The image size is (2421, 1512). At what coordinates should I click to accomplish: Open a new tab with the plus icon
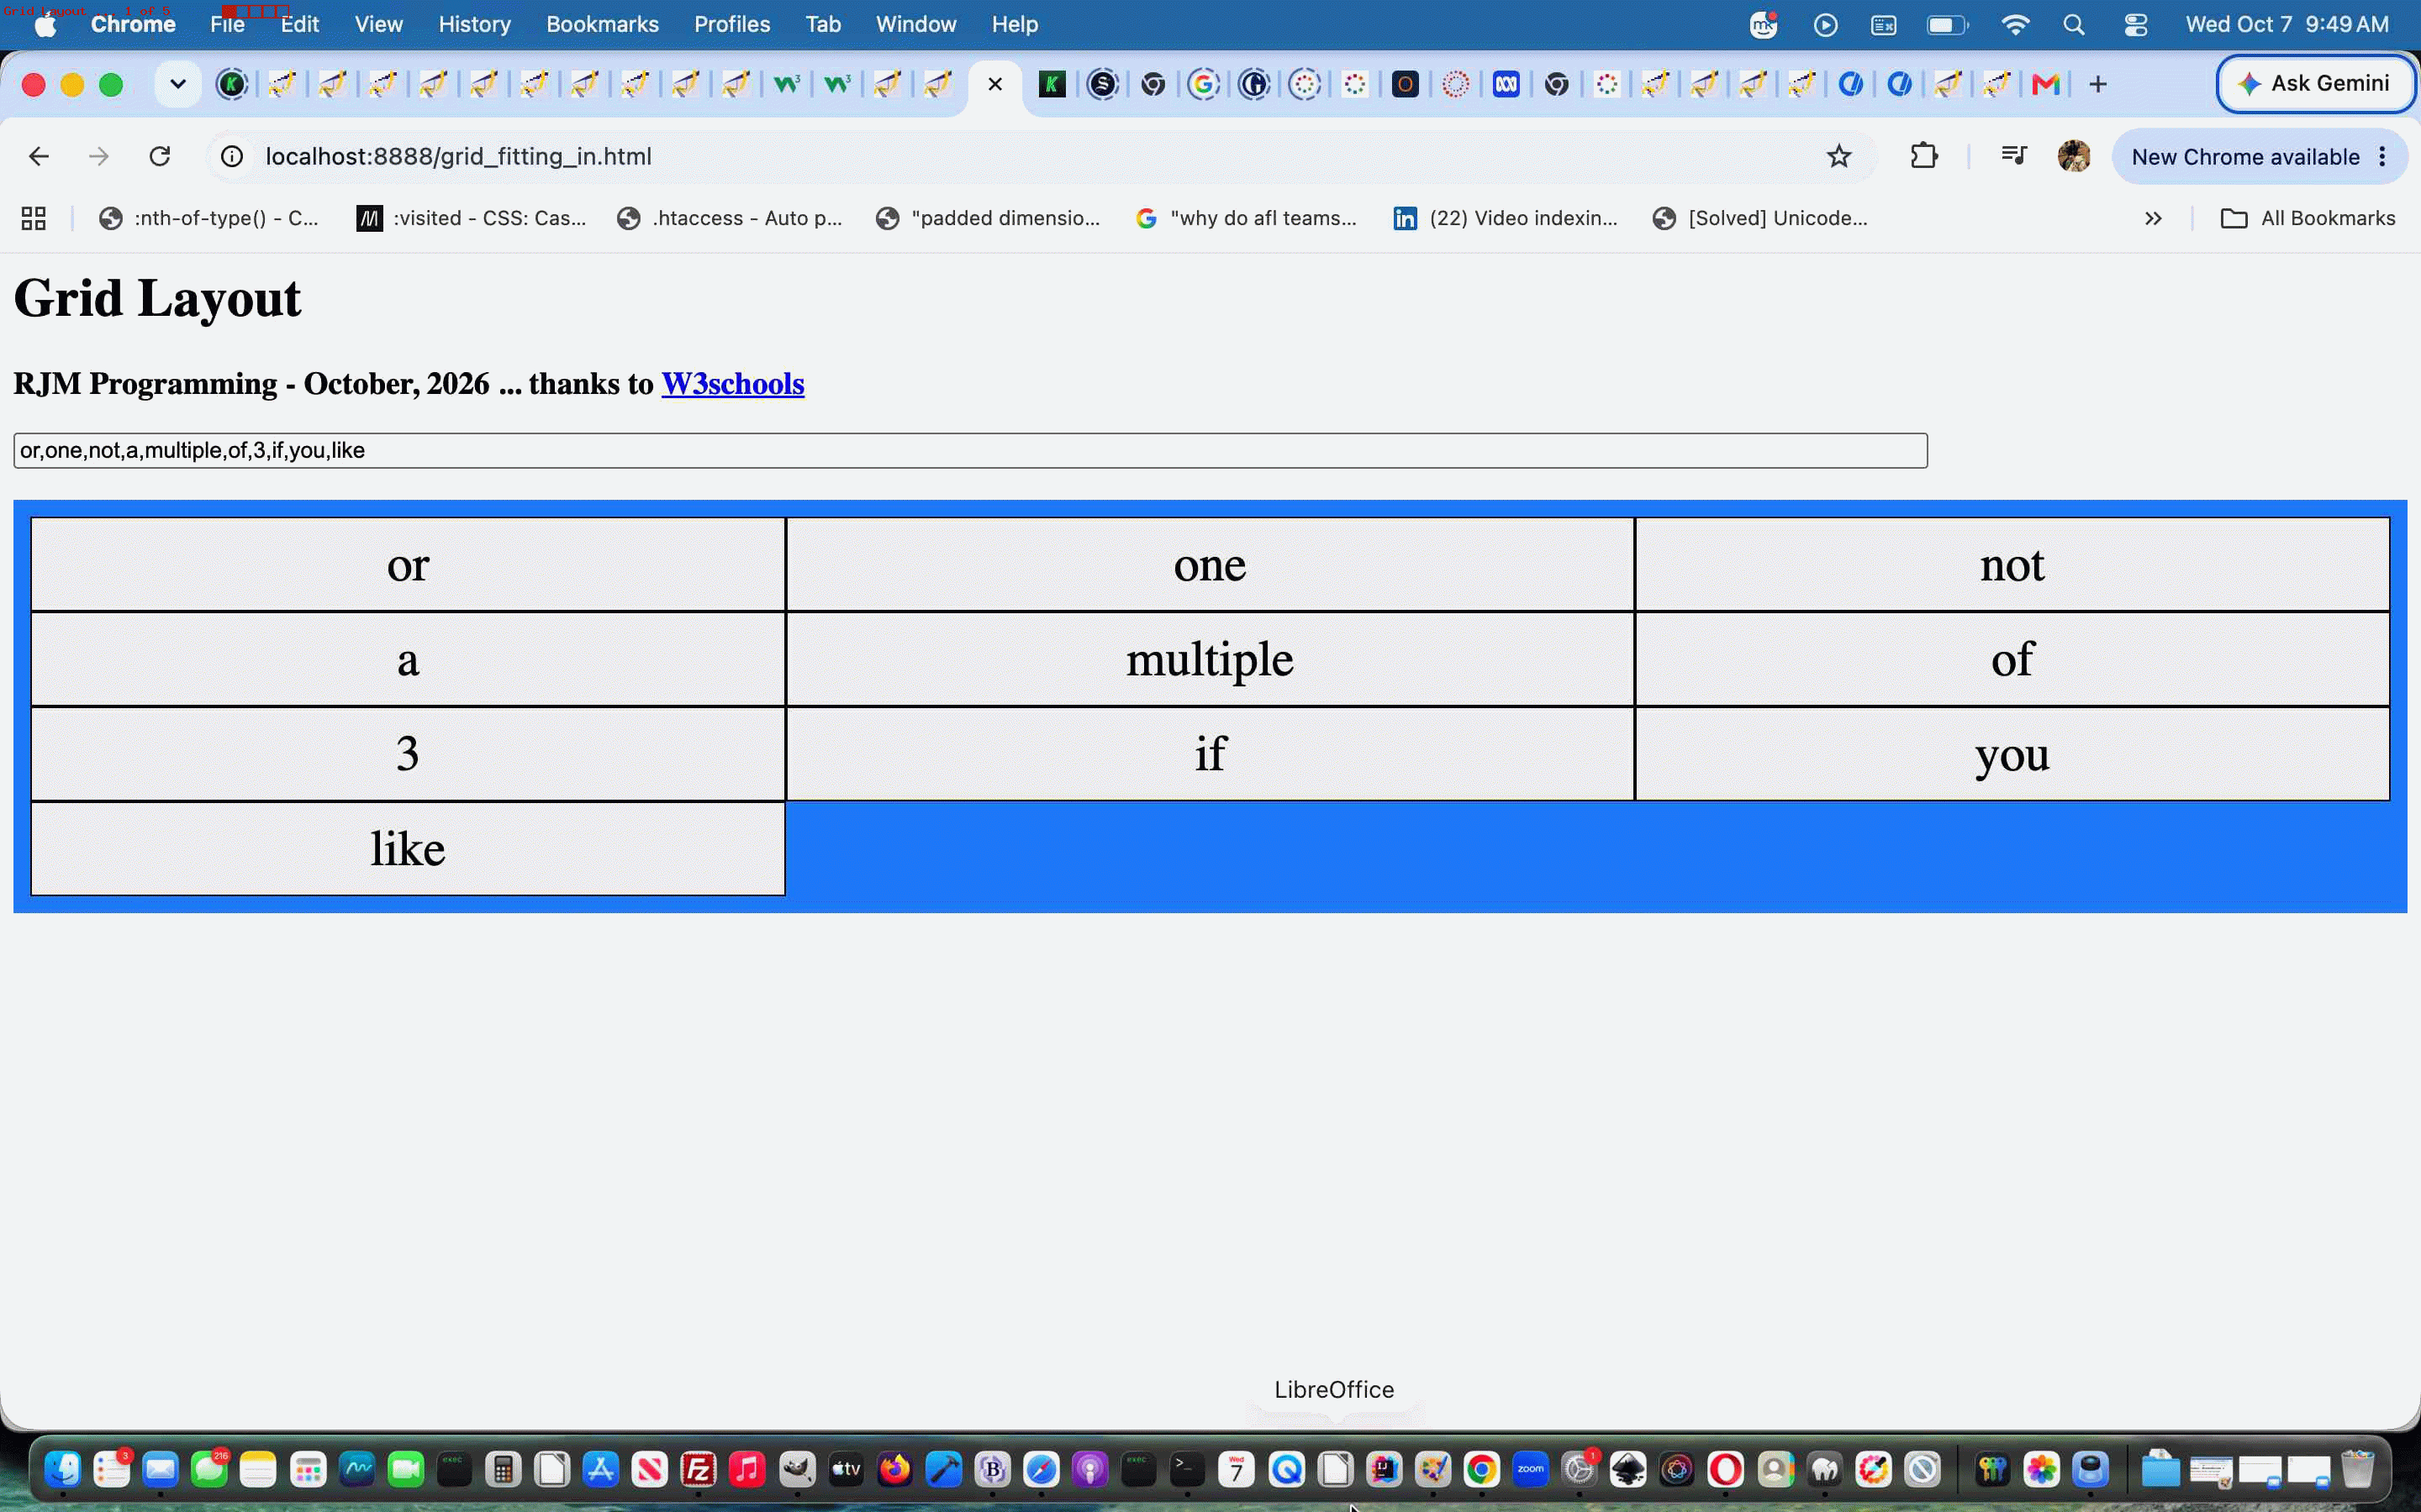2098,84
